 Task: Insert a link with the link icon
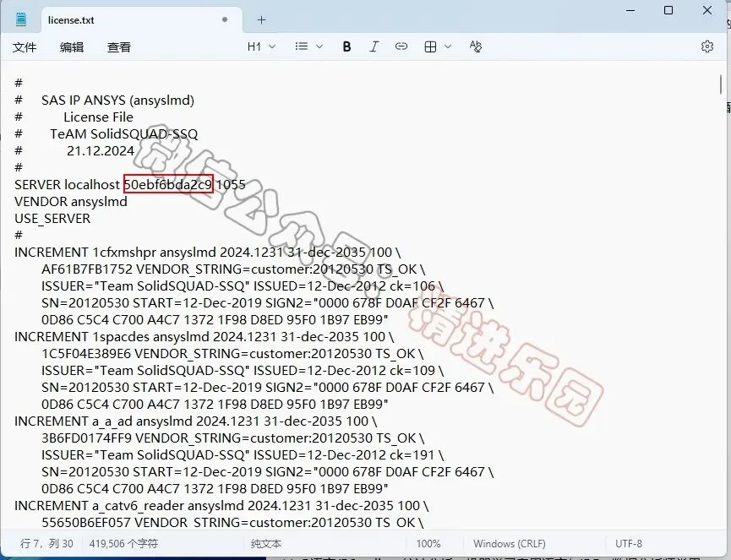click(x=401, y=46)
